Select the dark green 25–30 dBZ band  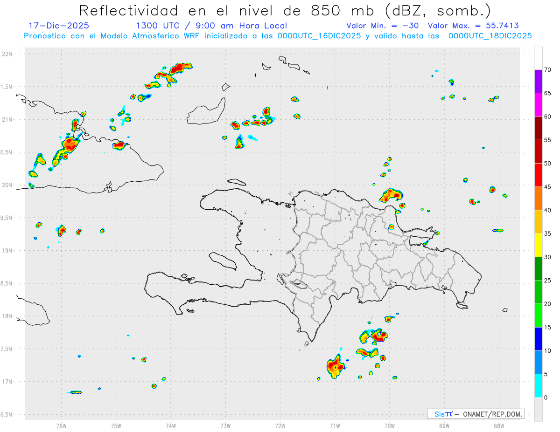[538, 269]
